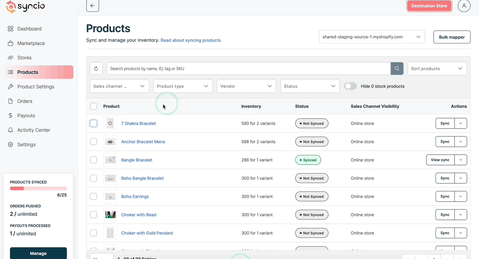The height and width of the screenshot is (259, 479).
Task: Sync the Anchor Bracelet Mens product
Action: click(445, 142)
